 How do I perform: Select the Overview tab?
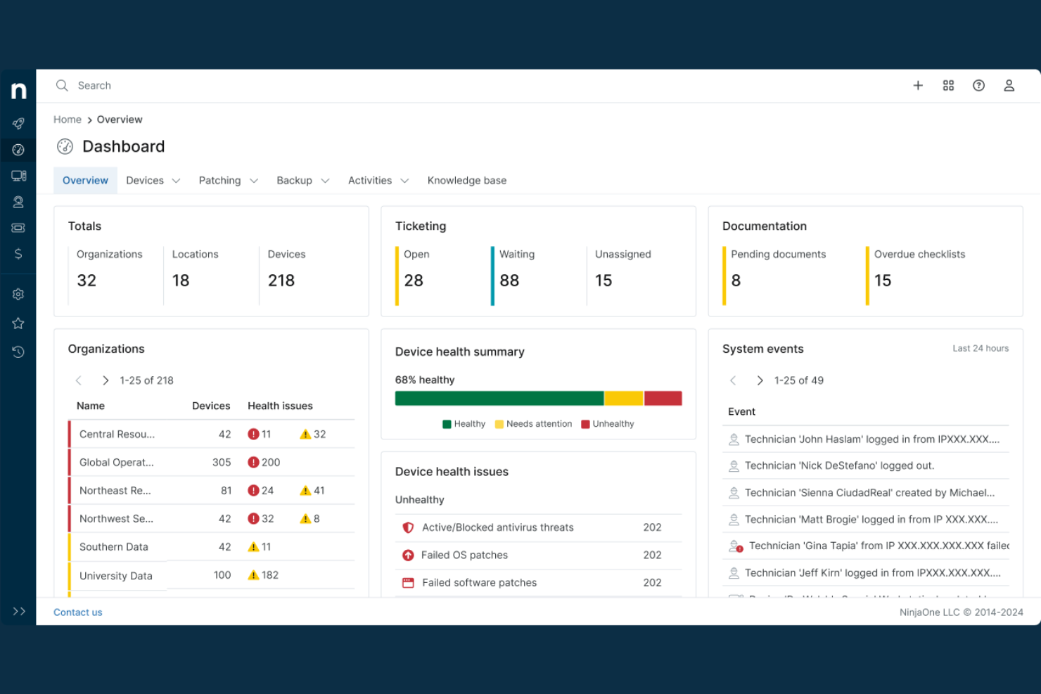pos(85,180)
